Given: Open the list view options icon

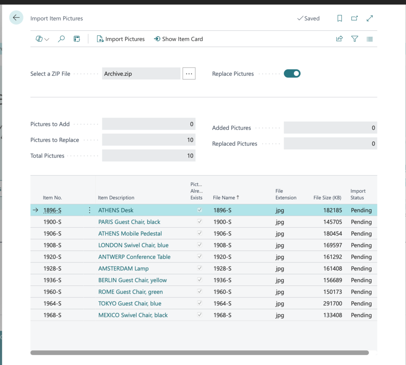Looking at the screenshot, I should pyautogui.click(x=370, y=39).
